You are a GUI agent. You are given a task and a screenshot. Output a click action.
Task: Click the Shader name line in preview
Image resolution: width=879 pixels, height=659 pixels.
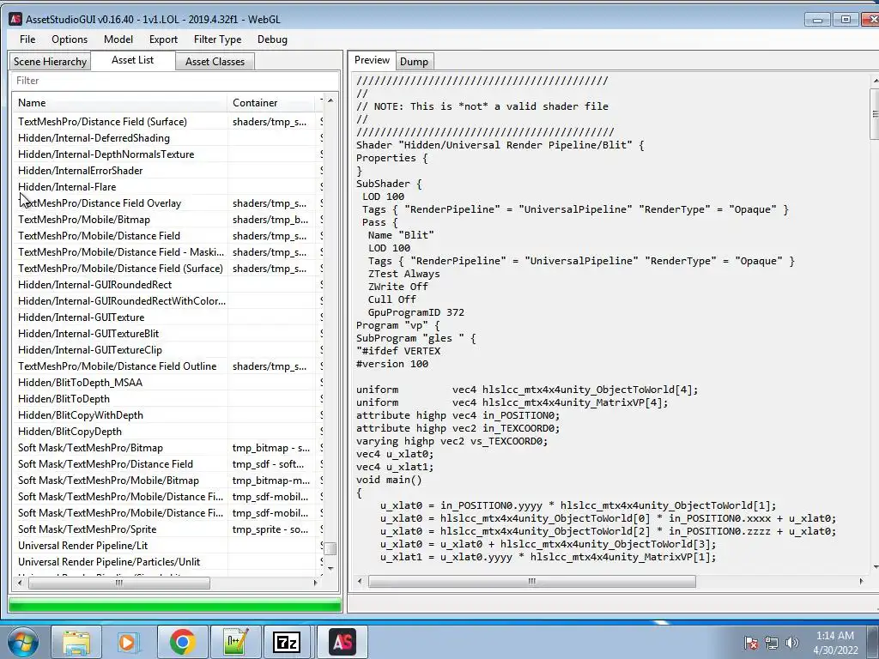pyautogui.click(x=500, y=145)
